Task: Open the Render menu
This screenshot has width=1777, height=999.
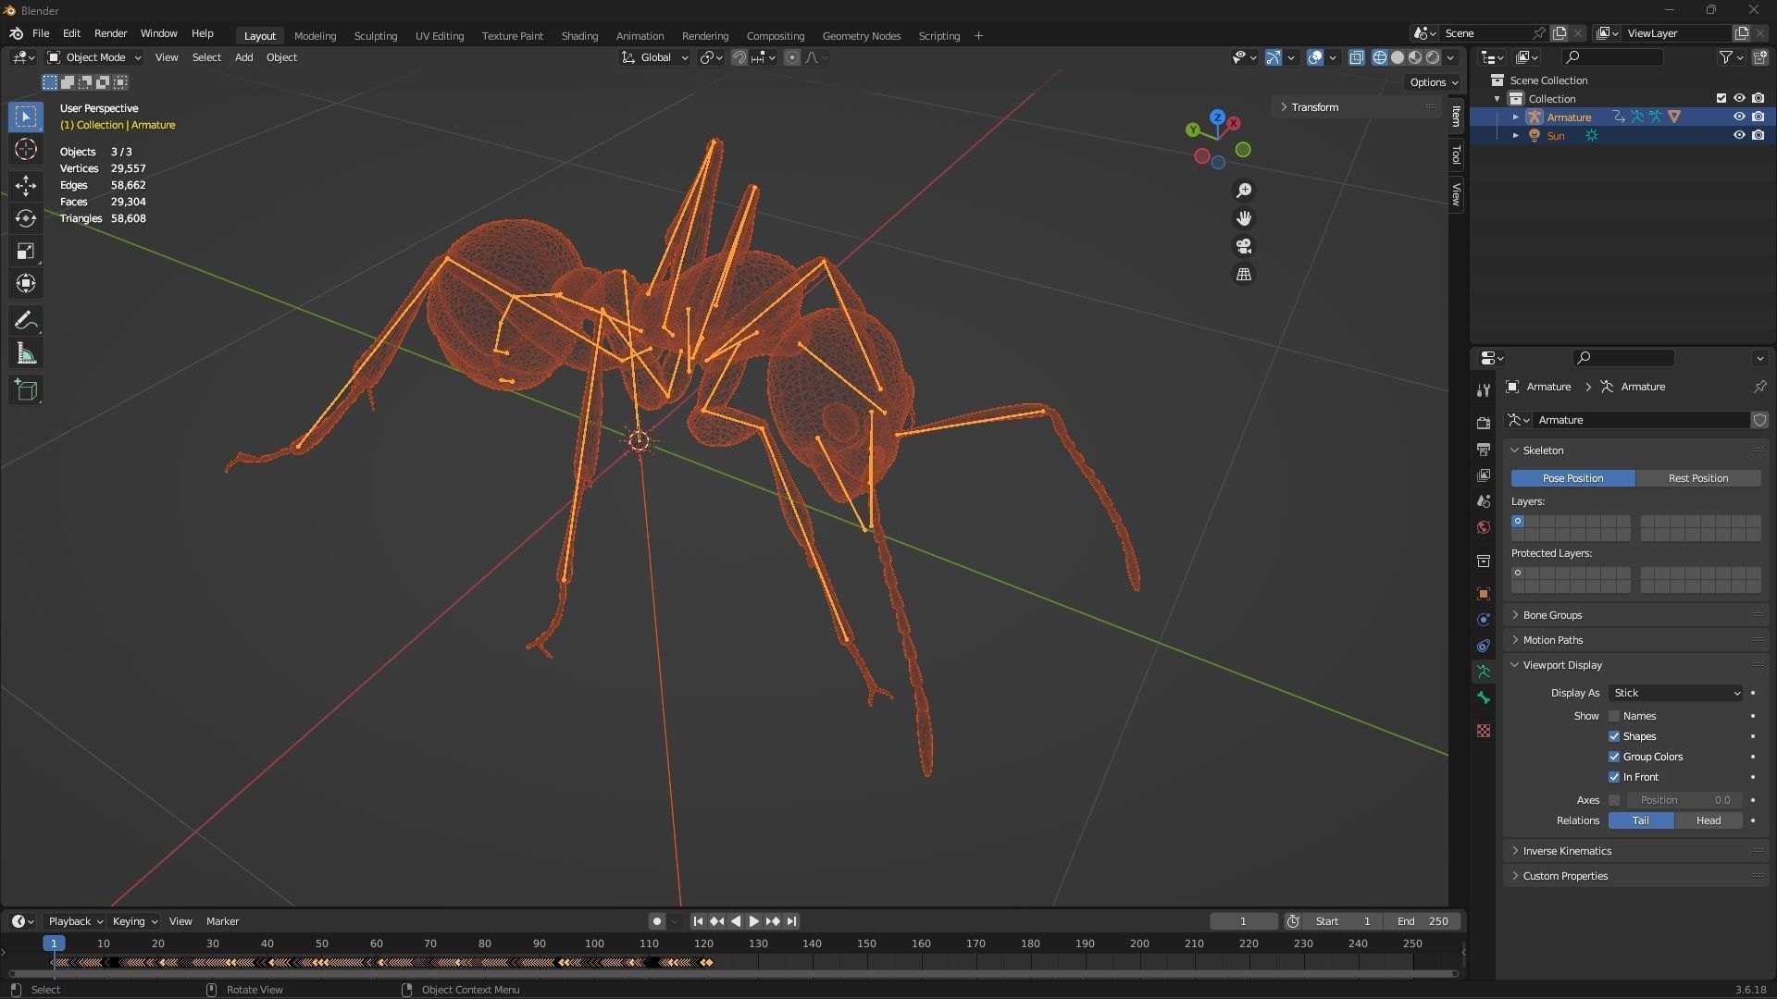Action: tap(110, 33)
